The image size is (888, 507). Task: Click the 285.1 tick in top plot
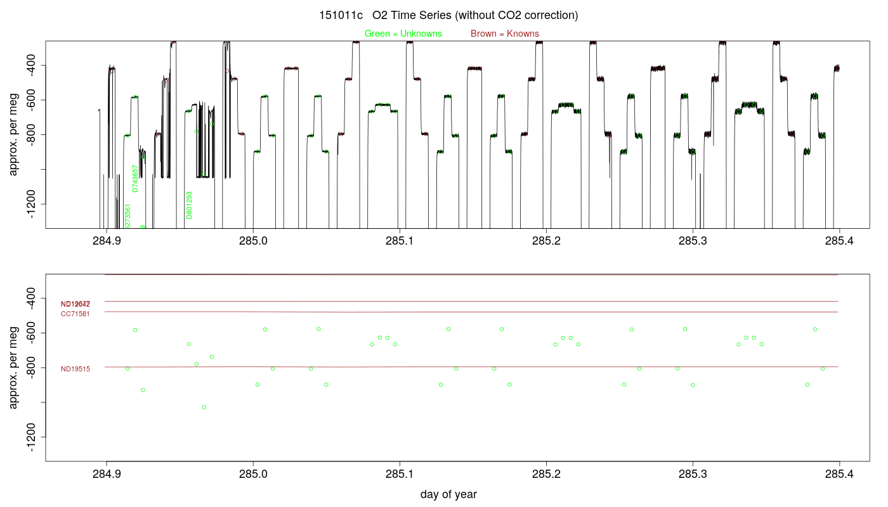click(400, 241)
